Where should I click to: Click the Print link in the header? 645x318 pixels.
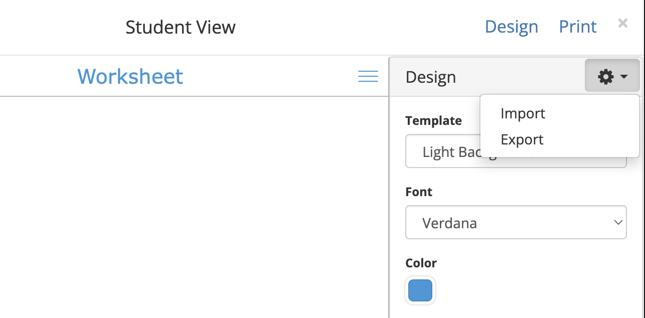[577, 27]
